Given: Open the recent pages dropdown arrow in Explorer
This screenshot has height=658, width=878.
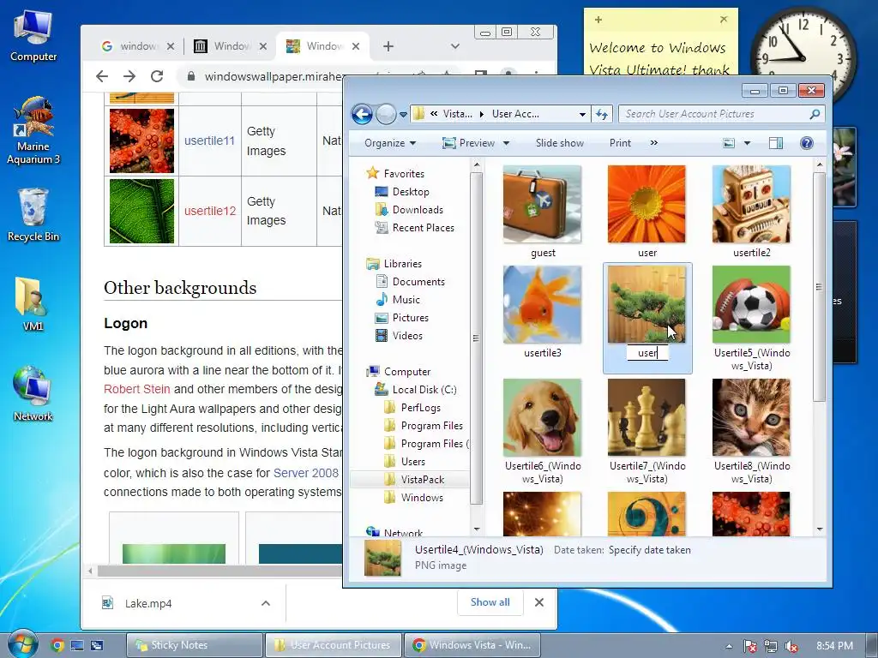Looking at the screenshot, I should (403, 115).
